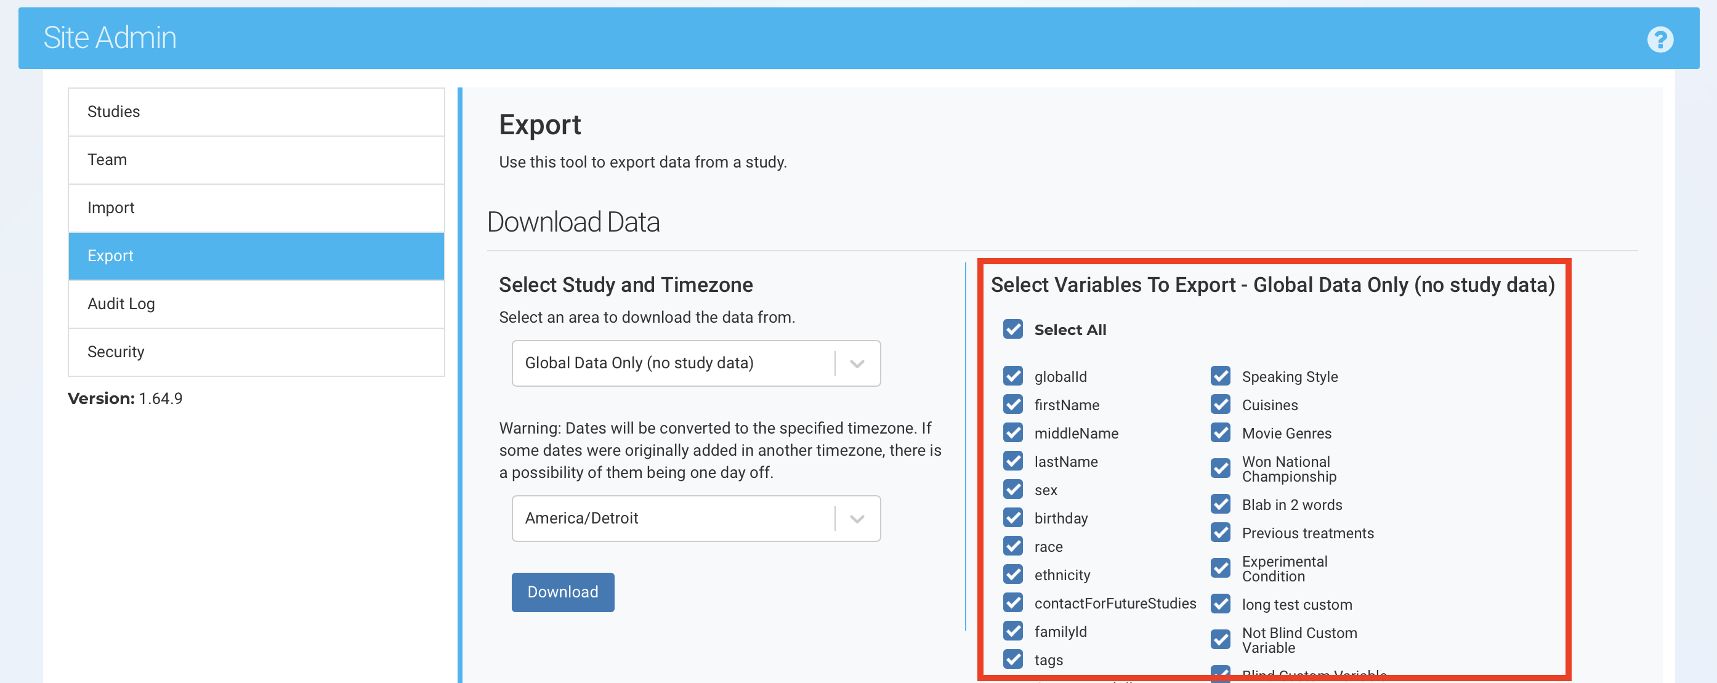Screen dimensions: 1717x683
Task: Toggle the Speaking Style checkbox
Action: pos(1220,376)
